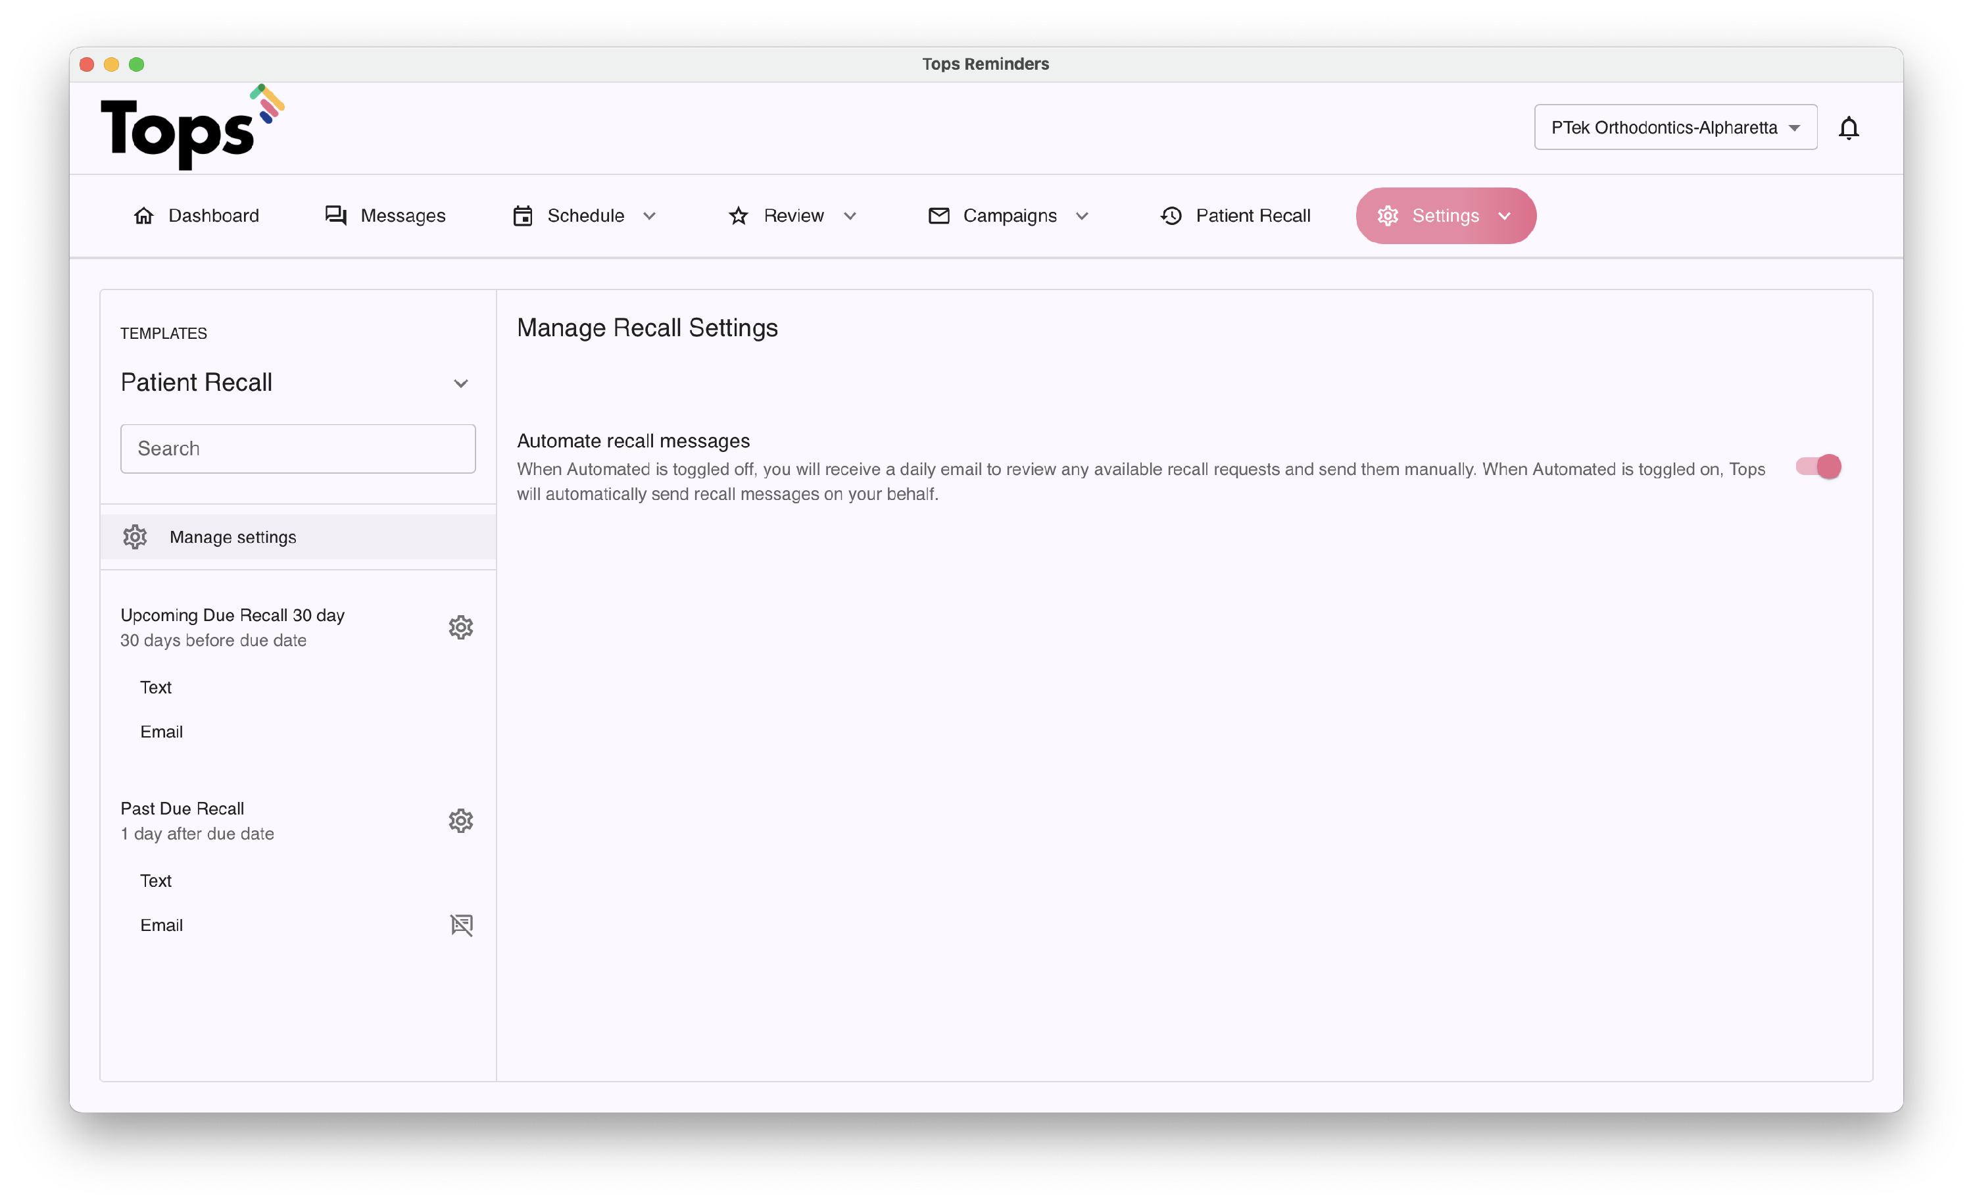Image resolution: width=1973 pixels, height=1204 pixels.
Task: Toggle Automate recall messages switch
Action: pos(1818,466)
